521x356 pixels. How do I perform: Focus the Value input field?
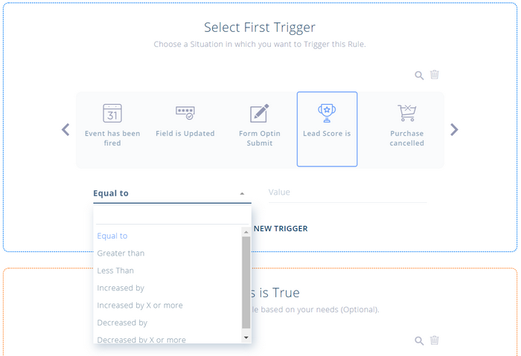point(348,192)
